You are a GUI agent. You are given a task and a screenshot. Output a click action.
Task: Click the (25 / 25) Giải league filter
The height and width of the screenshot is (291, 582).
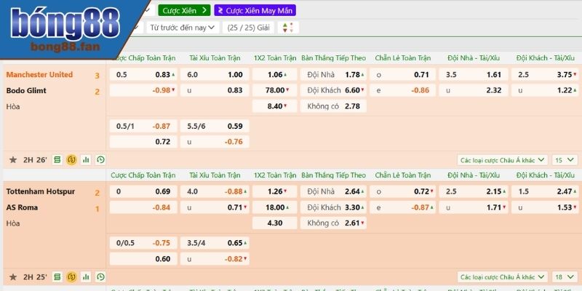pyautogui.click(x=249, y=28)
